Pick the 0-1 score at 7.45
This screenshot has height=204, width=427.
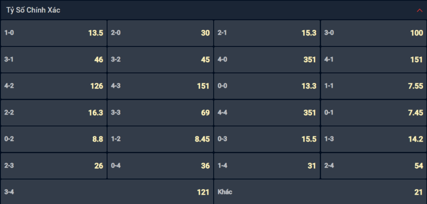click(374, 113)
